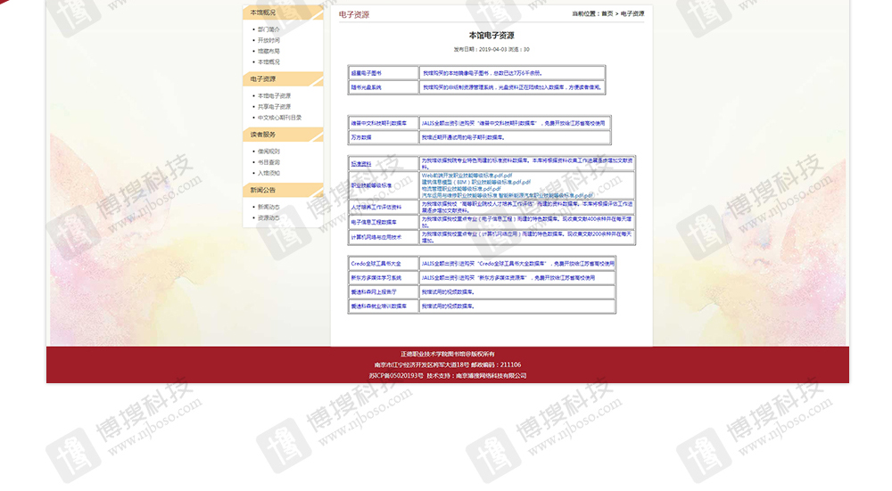Open 随书光盘系统 resource link
The width and height of the screenshot is (892, 491).
[x=366, y=87]
